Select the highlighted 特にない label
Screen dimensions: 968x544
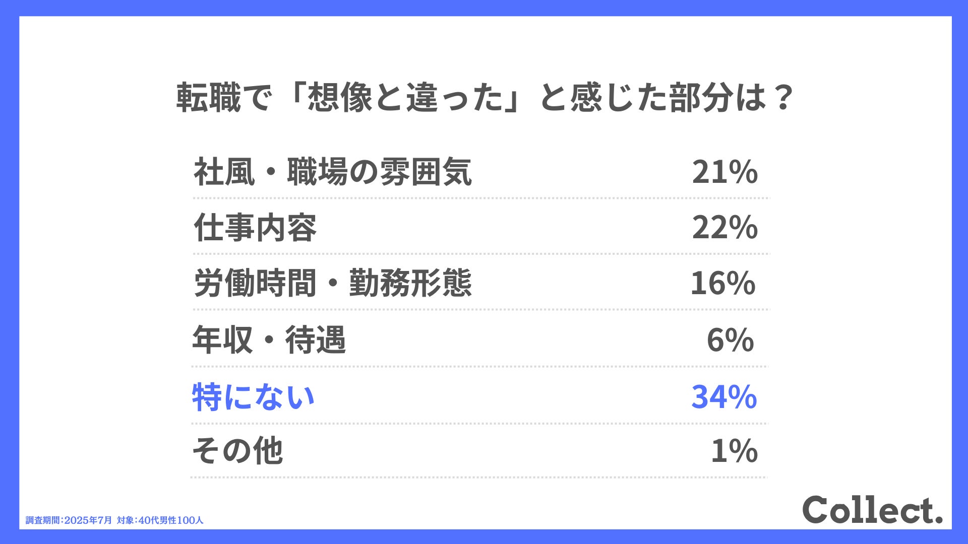pos(254,397)
